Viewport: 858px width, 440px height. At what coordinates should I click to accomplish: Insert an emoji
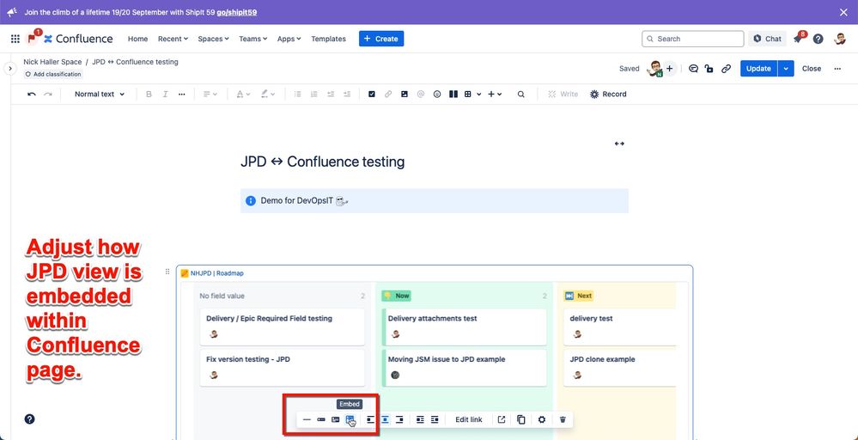tap(436, 95)
